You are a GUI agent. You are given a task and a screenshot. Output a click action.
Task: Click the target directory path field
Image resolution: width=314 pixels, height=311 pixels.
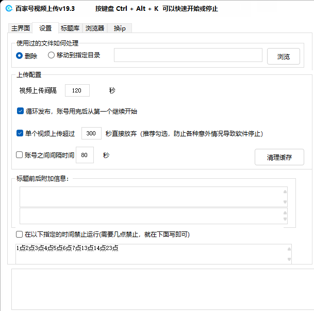tap(188, 55)
